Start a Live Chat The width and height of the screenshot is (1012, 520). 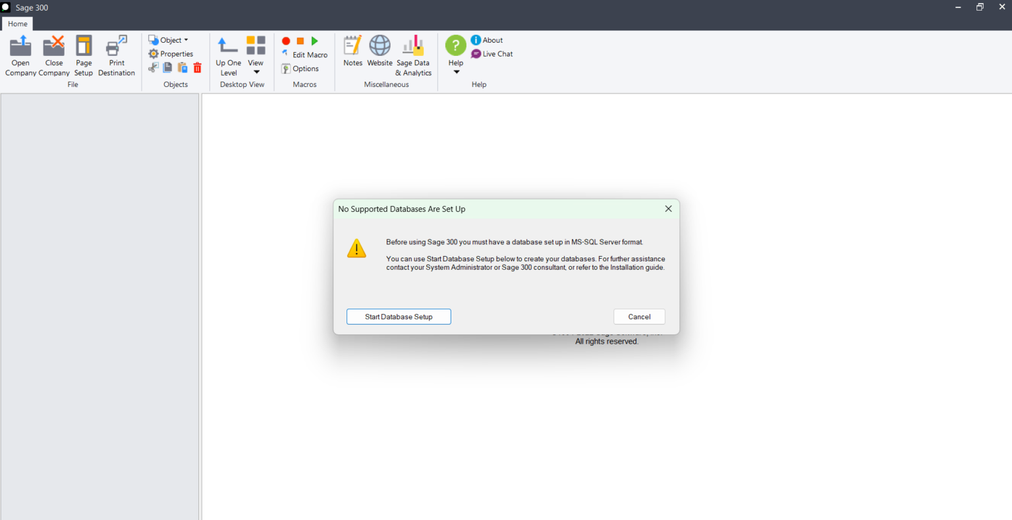[x=492, y=54]
